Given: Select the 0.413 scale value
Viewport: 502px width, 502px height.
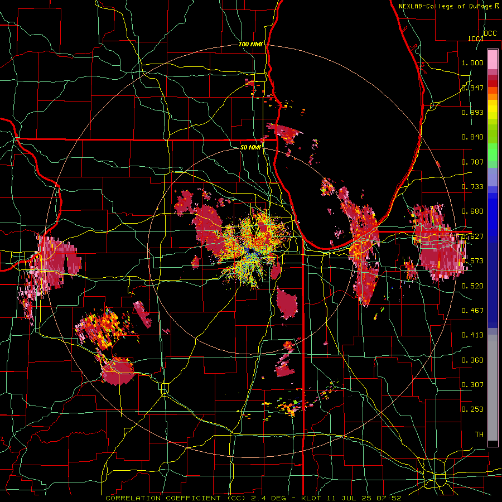Looking at the screenshot, I should (472, 335).
